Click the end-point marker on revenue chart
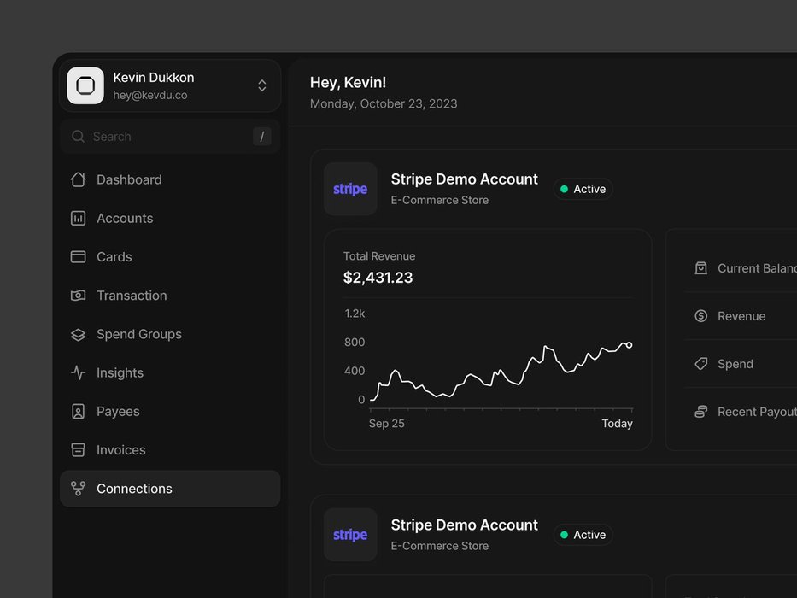Image resolution: width=797 pixels, height=598 pixels. click(x=630, y=345)
